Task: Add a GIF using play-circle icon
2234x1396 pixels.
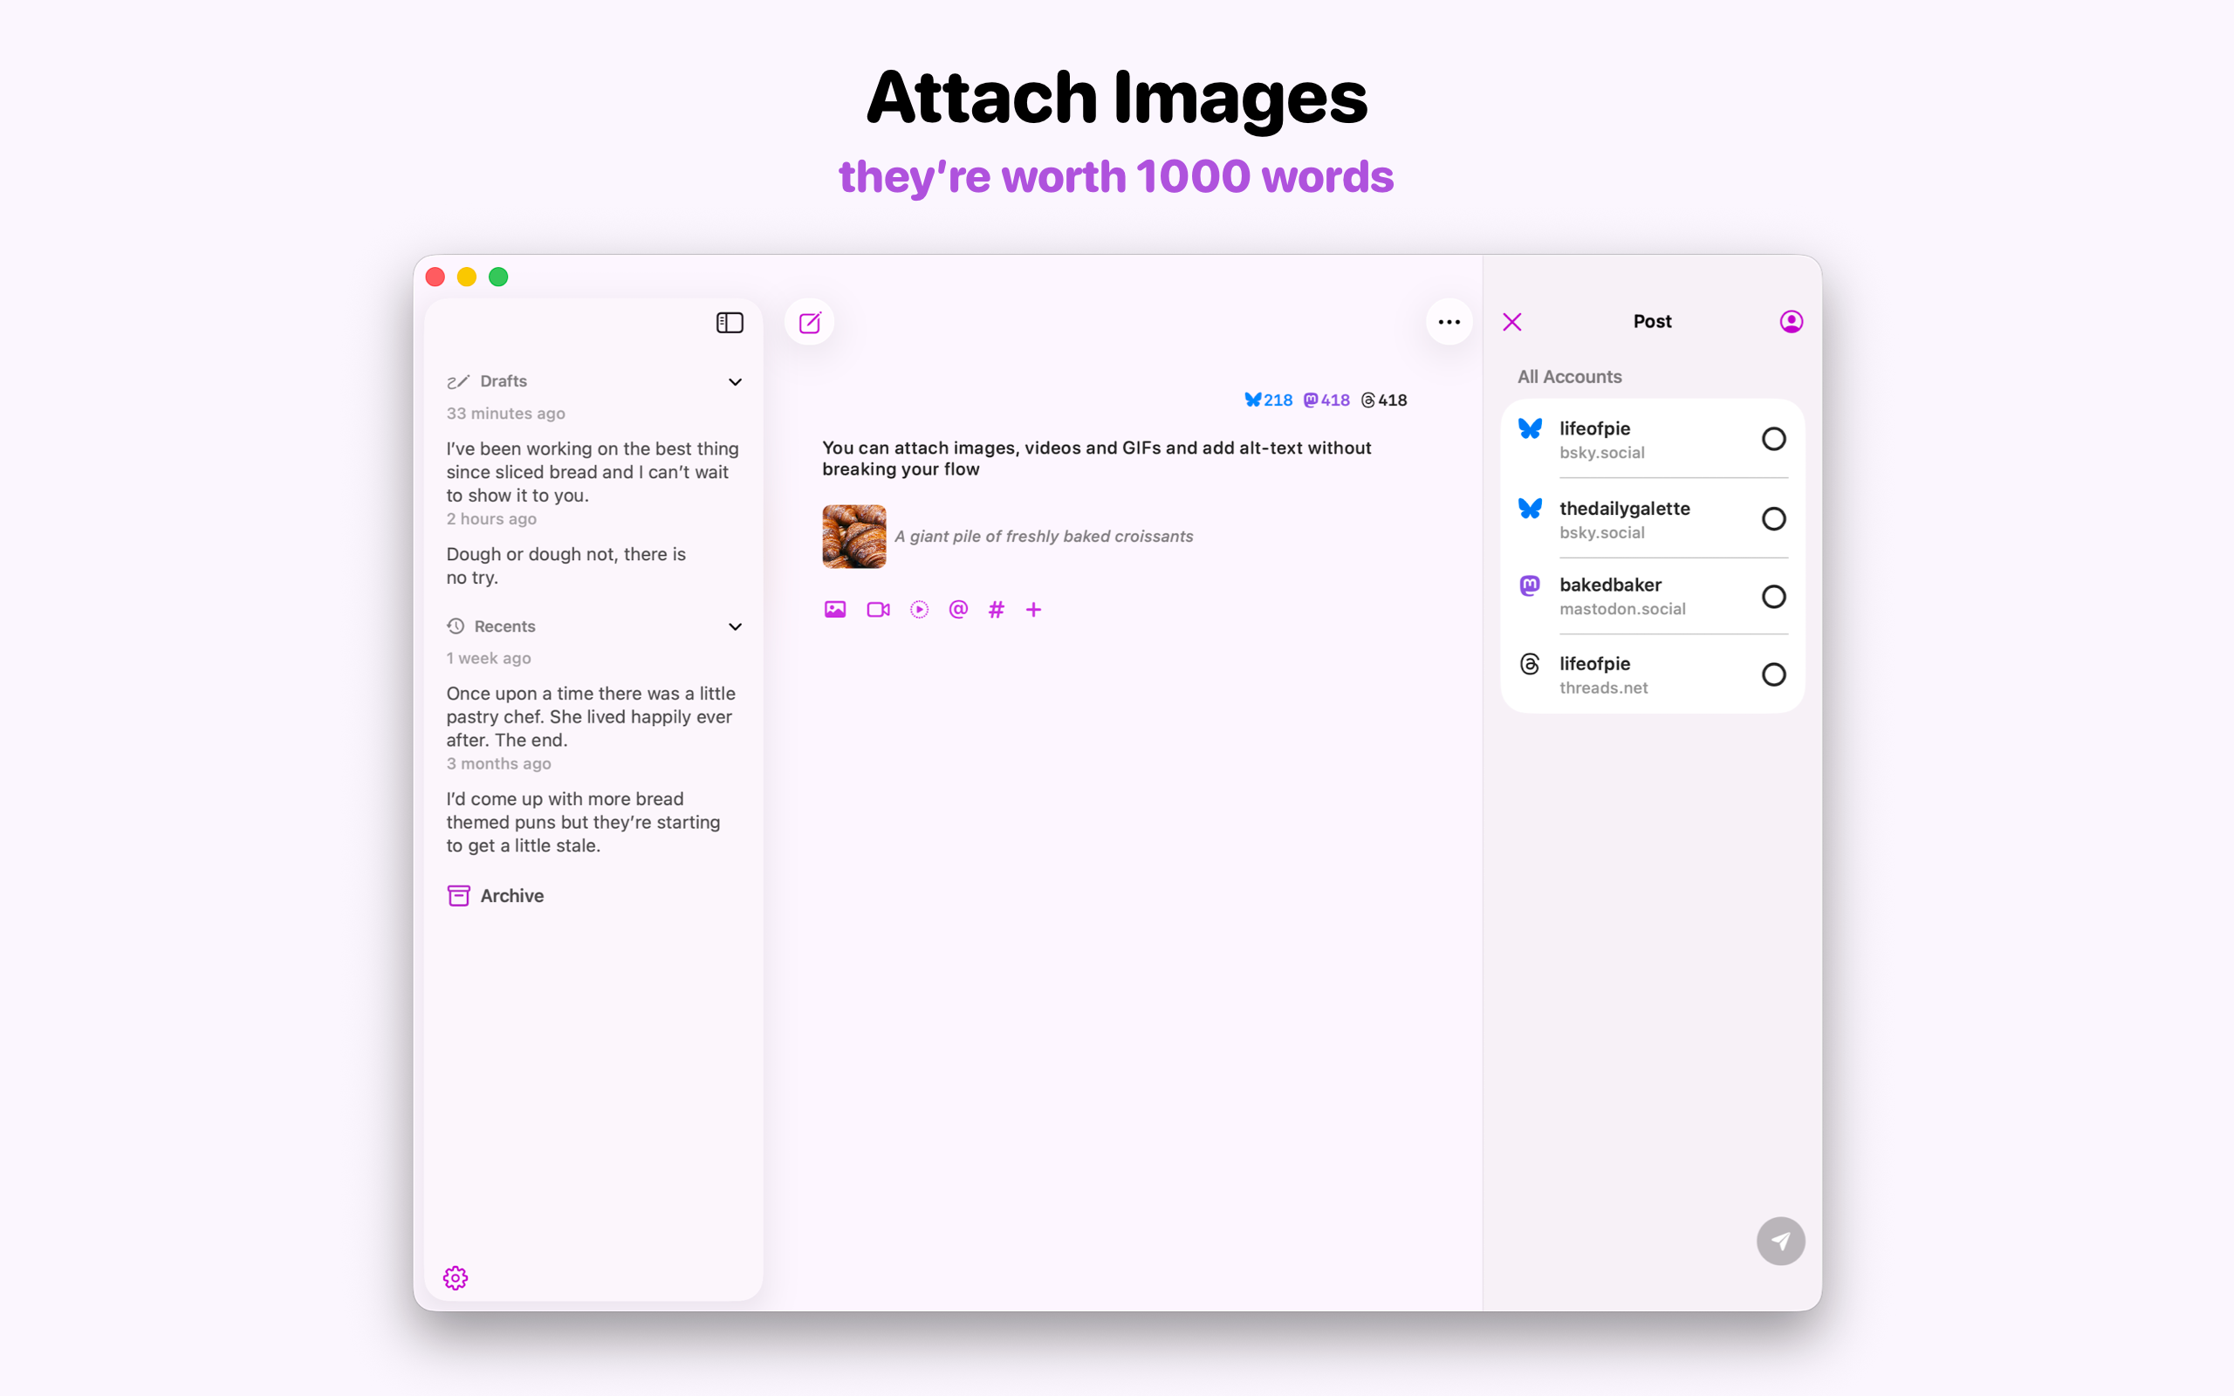Action: coord(919,609)
